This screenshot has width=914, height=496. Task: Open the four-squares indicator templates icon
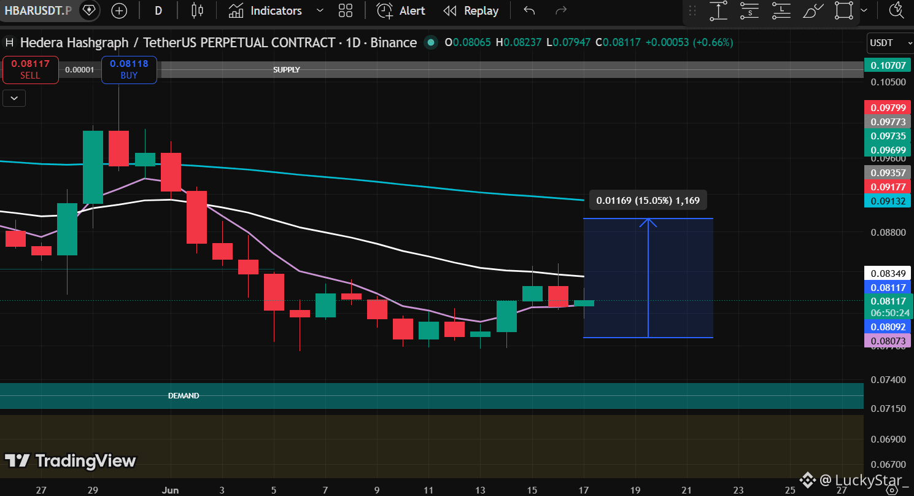click(x=346, y=10)
